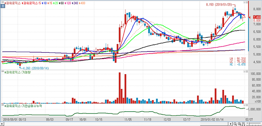Click the current price 7,460 tag
Image resolution: width=262 pixels, height=126 pixels.
click(x=257, y=17)
